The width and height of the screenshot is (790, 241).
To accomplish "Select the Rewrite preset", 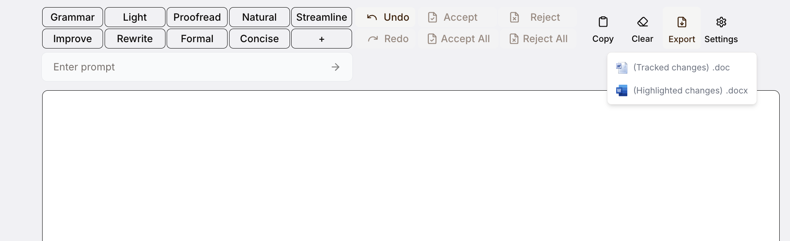I will pyautogui.click(x=135, y=39).
